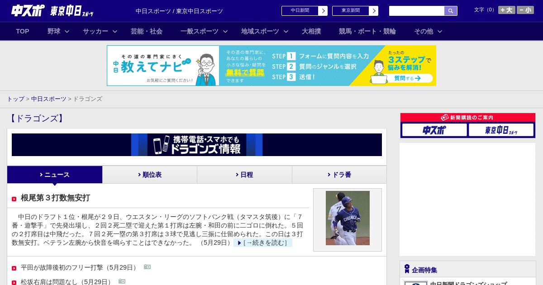The width and height of the screenshot is (543, 285).
Task: Open 中日新聞 link button in header
Action: (305, 11)
